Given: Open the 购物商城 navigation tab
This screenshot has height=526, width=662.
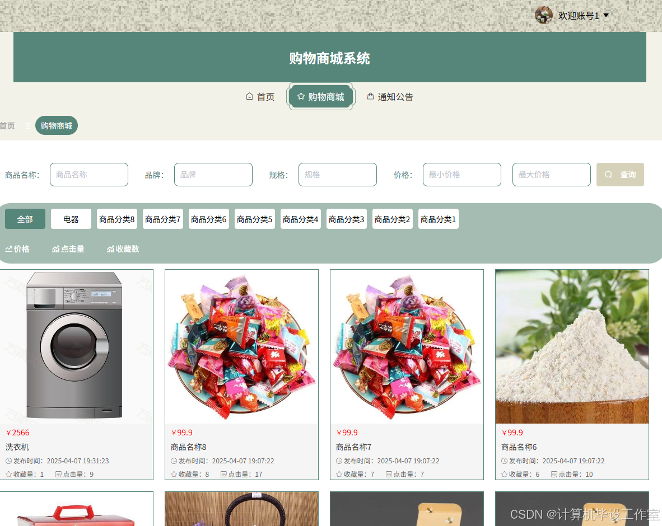Looking at the screenshot, I should click(x=321, y=97).
